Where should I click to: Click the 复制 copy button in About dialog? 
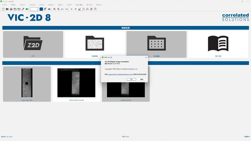coord(142,79)
